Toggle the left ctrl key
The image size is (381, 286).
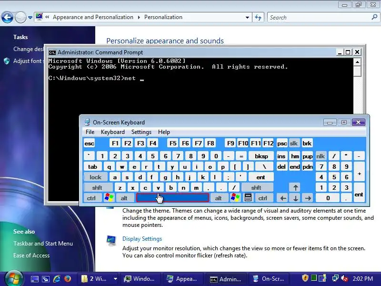[x=91, y=198]
